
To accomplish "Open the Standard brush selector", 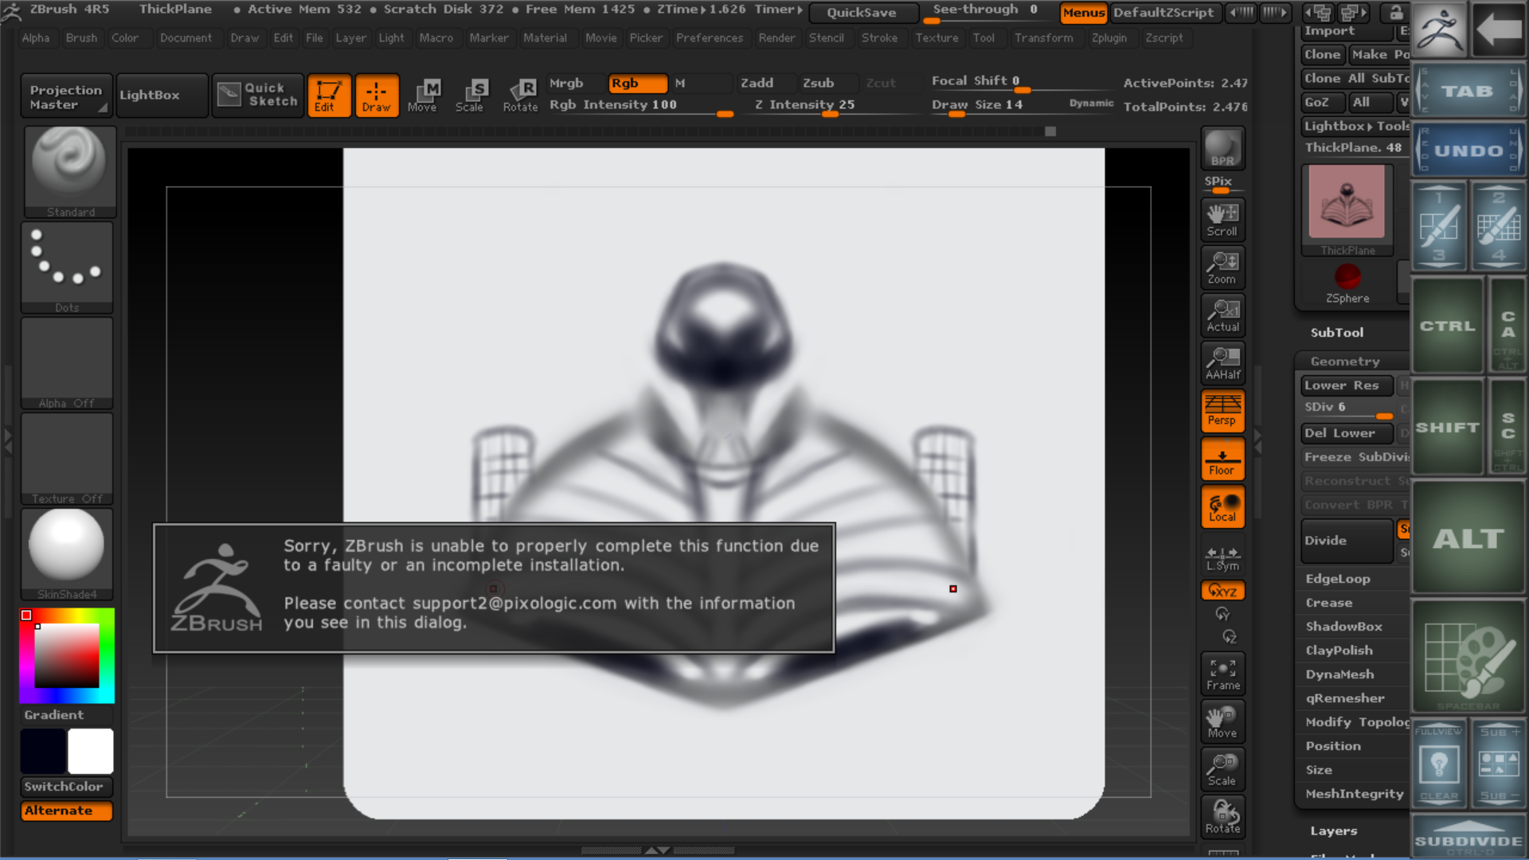I will (69, 172).
